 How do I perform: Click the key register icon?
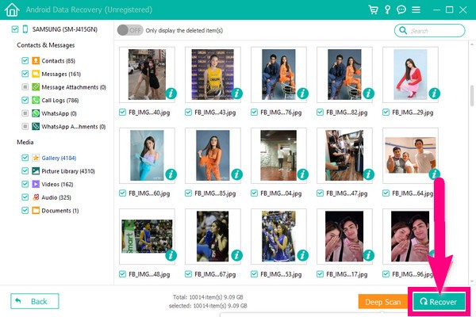[x=389, y=10]
